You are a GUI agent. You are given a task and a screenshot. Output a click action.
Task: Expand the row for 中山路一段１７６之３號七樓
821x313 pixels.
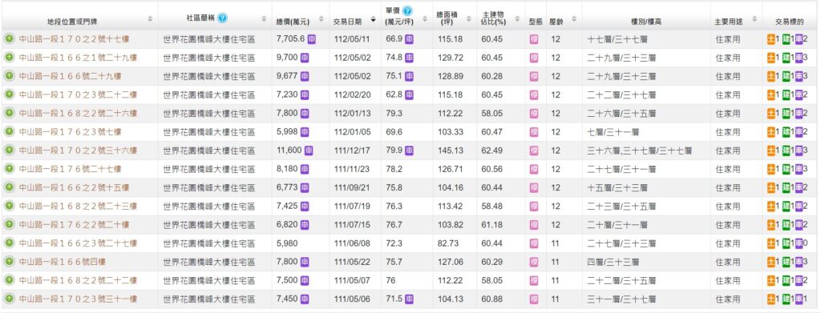[x=9, y=131]
